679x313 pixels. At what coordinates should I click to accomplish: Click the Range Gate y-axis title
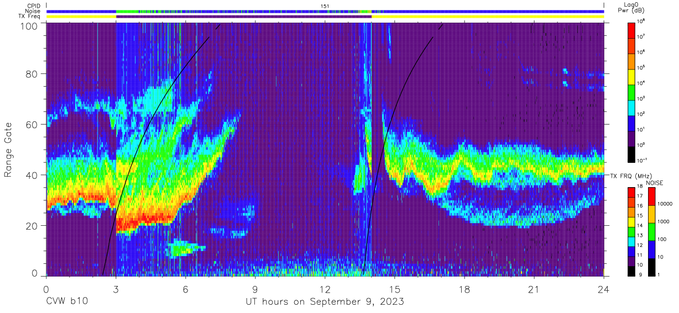[x=8, y=150]
